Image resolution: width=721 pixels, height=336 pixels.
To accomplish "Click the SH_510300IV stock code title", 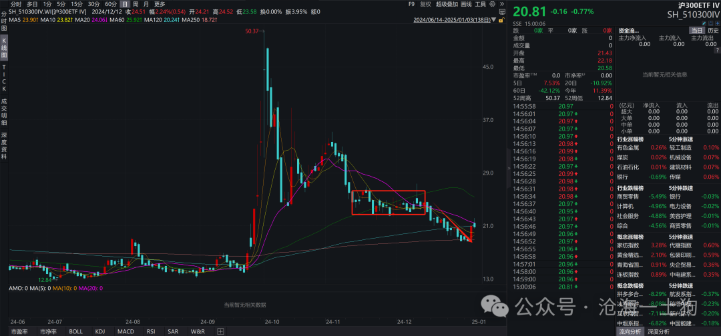I will click(693, 15).
